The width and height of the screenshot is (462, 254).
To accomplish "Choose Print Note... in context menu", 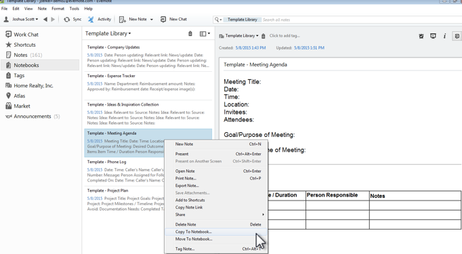I will 216,178.
